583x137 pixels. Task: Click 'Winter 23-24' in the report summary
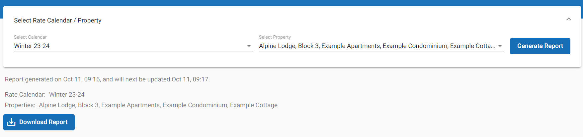pos(67,95)
